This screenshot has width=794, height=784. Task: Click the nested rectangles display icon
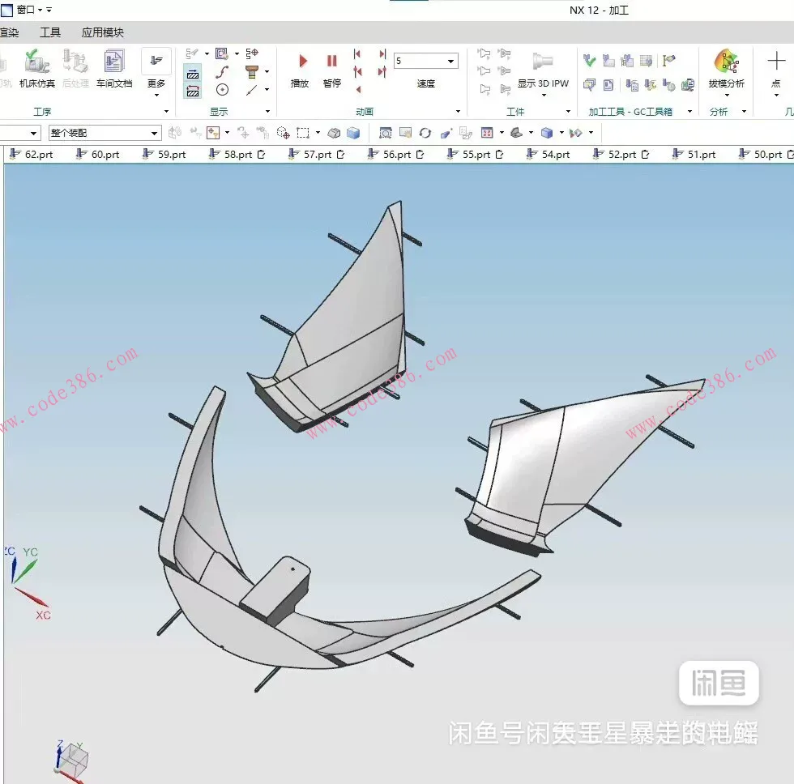pyautogui.click(x=222, y=53)
